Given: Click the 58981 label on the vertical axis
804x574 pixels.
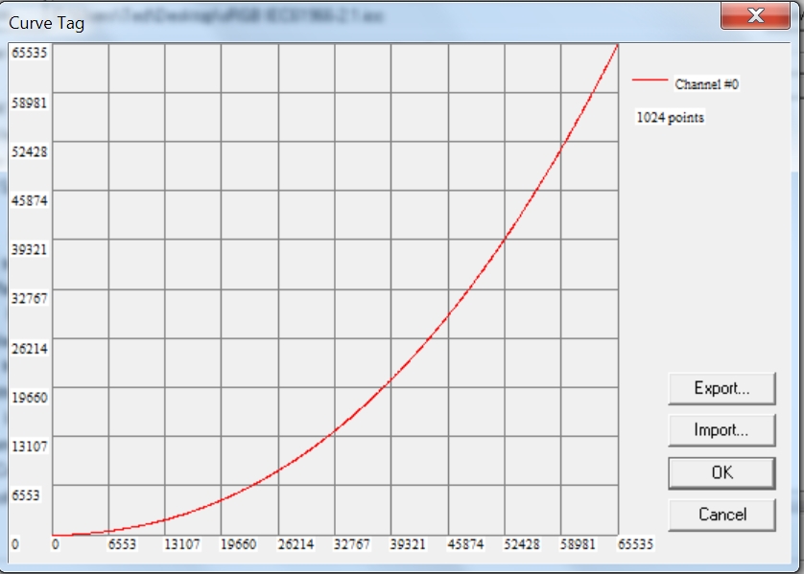Looking at the screenshot, I should (x=29, y=102).
